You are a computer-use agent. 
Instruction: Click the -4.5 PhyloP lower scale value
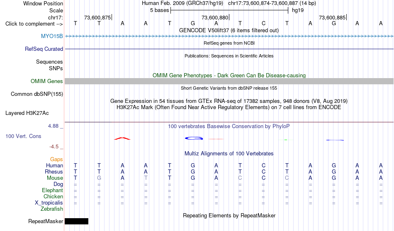pyautogui.click(x=54, y=147)
